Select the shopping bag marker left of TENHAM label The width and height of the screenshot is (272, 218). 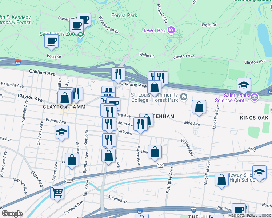150,120
